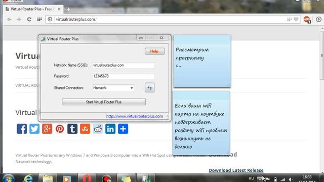Open the media player taskbar icon
This screenshot has width=324, height=182.
coord(67,178)
